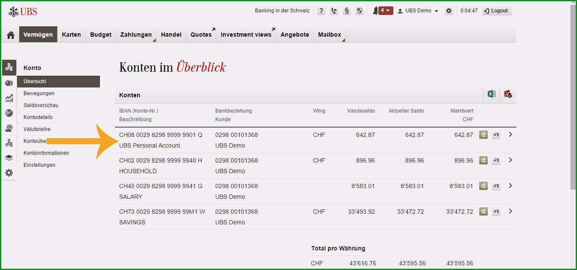577x270 pixels.
Task: Click the UBS logo
Action: tap(23, 12)
